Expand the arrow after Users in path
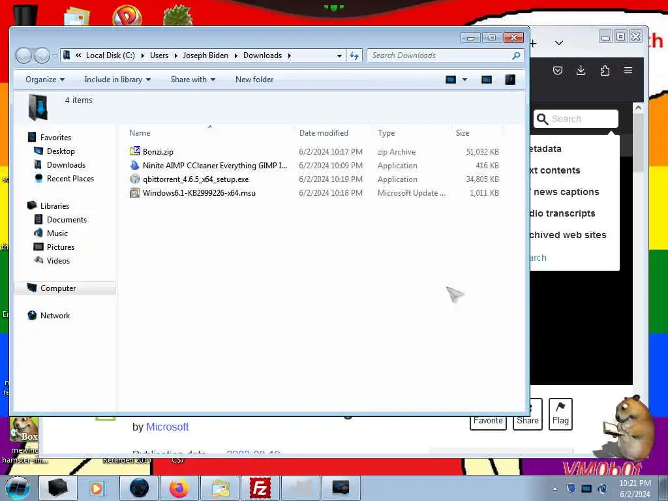 coord(175,55)
